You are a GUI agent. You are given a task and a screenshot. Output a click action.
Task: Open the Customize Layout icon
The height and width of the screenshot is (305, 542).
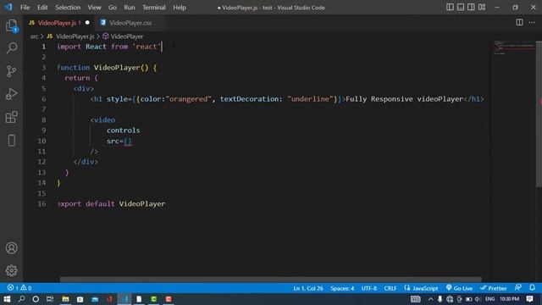point(482,8)
